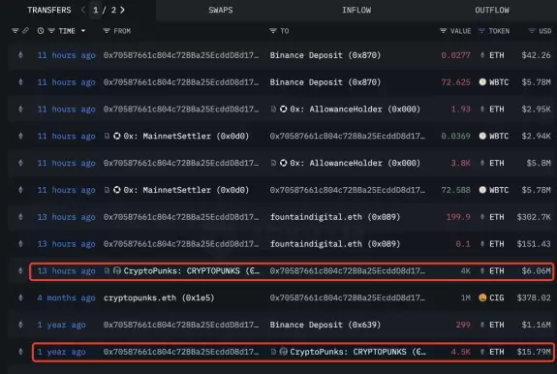557x374 pixels.
Task: Open TO column filter
Action: click(273, 31)
